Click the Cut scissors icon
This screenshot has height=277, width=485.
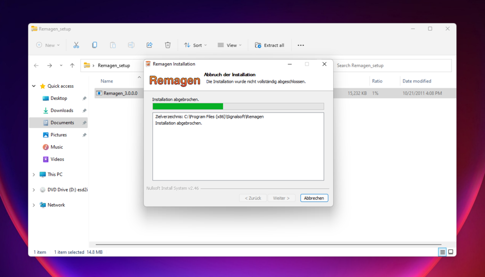[76, 45]
